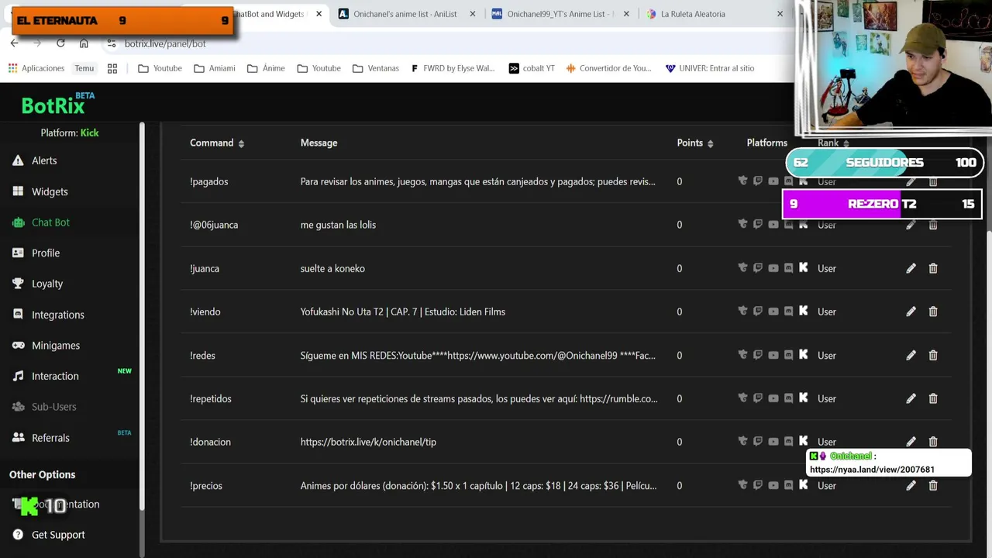Open FWRD by Elyse Wal... bookmark
Screen dimensions: 992x558
coord(453,68)
